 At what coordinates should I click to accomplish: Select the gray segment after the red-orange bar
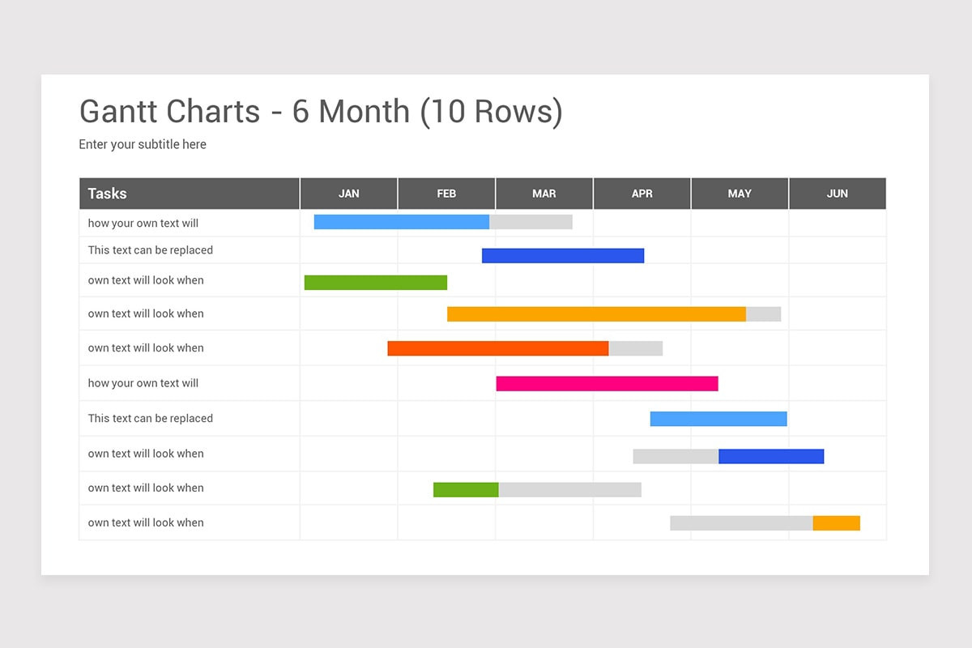coord(636,348)
